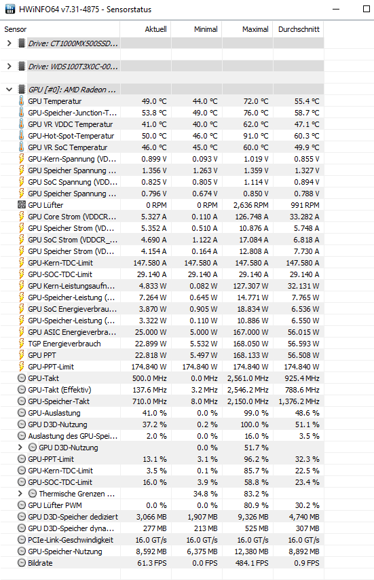This screenshot has height=580, width=374.
Task: Click the 41.0 % GPU-Auslastung current value
Action: pyautogui.click(x=155, y=413)
